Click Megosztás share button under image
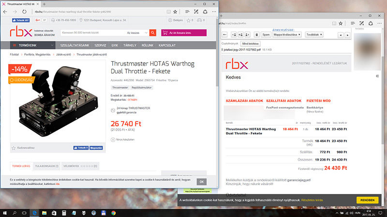 click(96, 148)
